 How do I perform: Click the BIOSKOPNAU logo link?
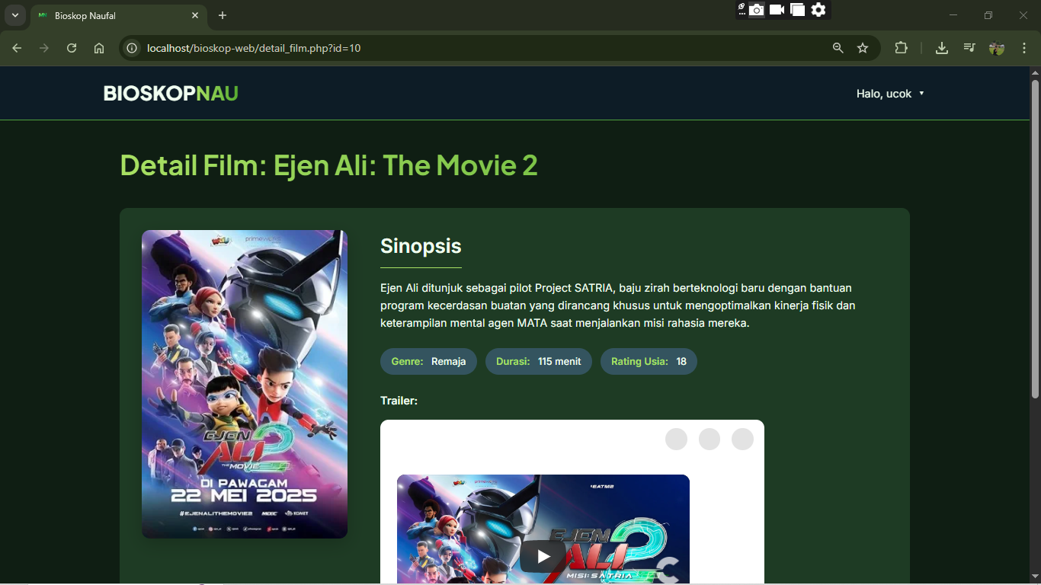coord(171,94)
